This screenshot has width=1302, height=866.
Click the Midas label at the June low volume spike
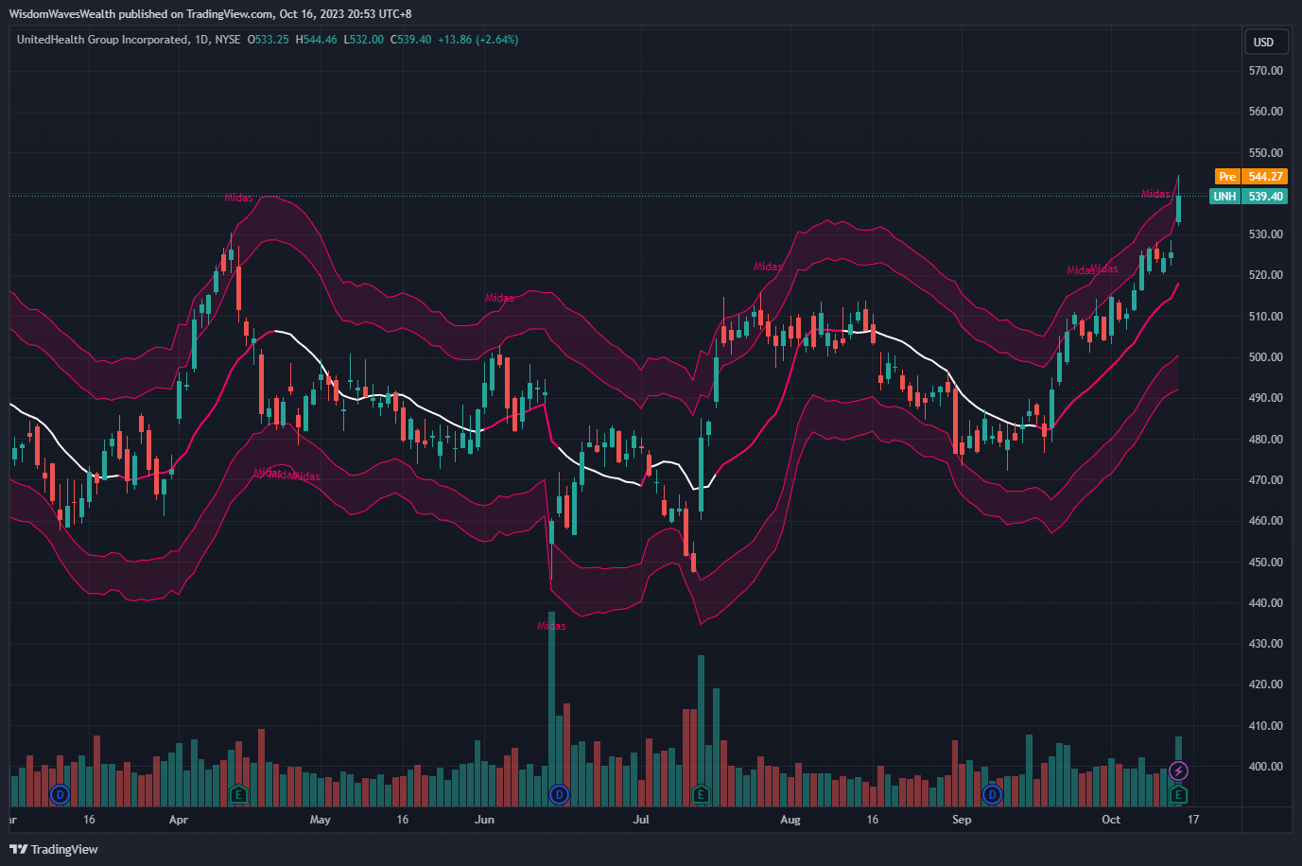(551, 626)
